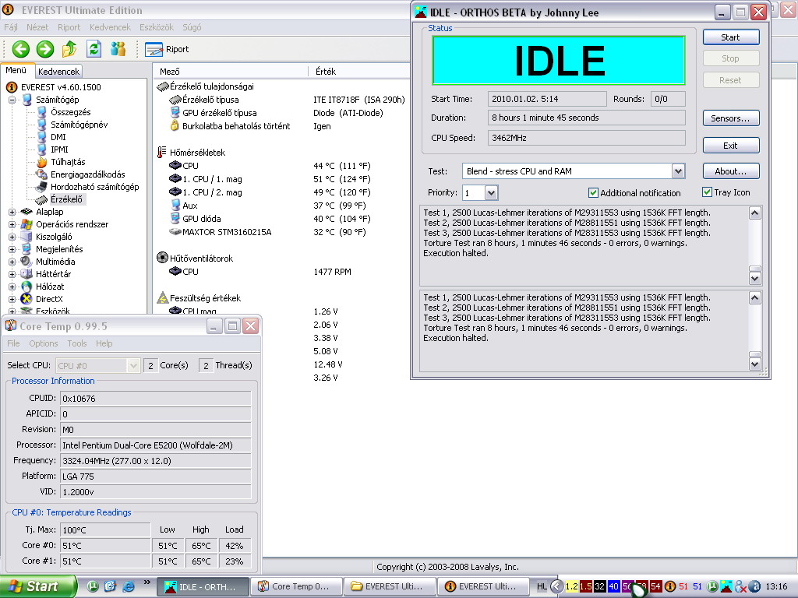
Task: Expand the Operációs rendszer node
Action: pos(12,224)
